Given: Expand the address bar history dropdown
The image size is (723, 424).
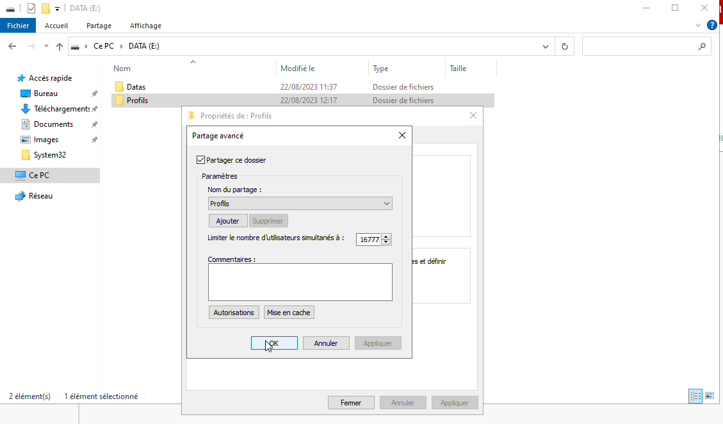Looking at the screenshot, I should click(x=546, y=47).
